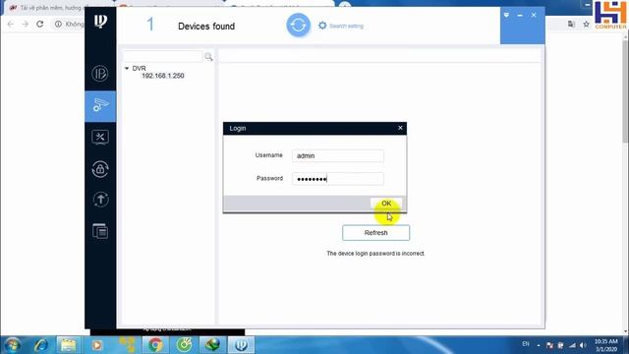Image resolution: width=629 pixels, height=354 pixels.
Task: Click the volume speaker tray icon
Action: point(583,345)
